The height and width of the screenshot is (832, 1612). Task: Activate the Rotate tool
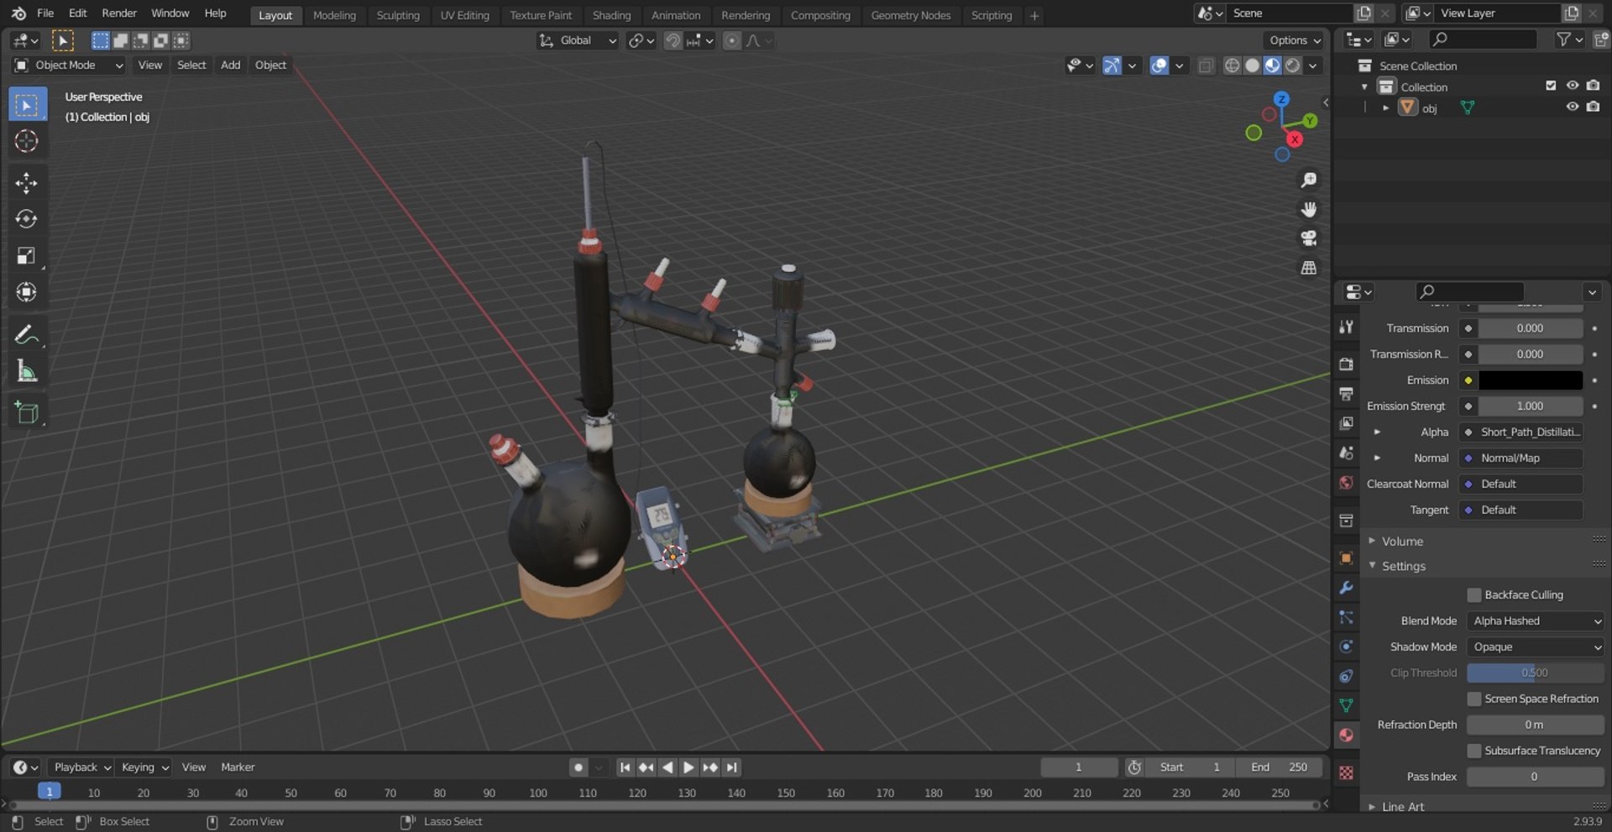click(x=27, y=219)
